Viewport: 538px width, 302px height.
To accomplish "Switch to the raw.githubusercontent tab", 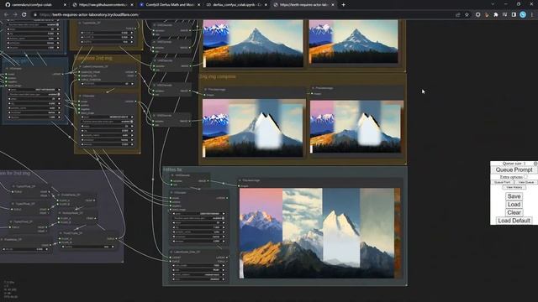I will point(102,5).
